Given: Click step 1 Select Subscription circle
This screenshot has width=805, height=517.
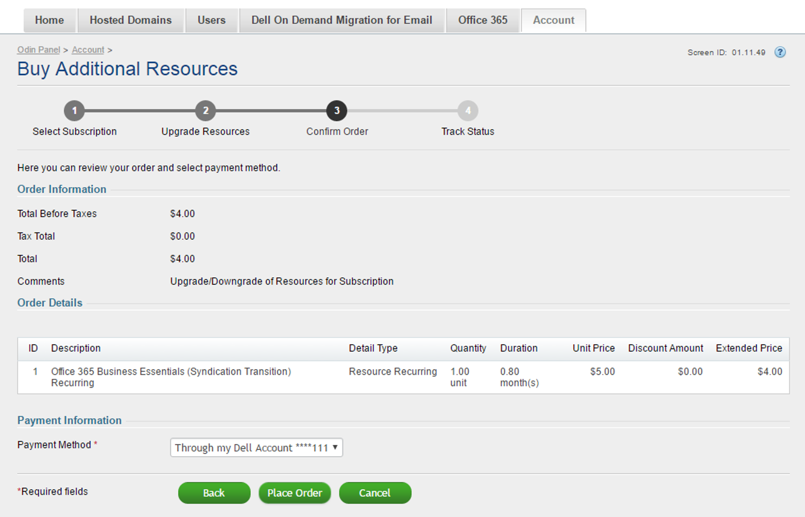Looking at the screenshot, I should point(74,110).
